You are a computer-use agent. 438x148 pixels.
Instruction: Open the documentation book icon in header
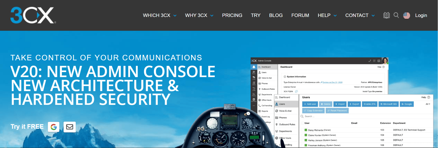(x=386, y=15)
